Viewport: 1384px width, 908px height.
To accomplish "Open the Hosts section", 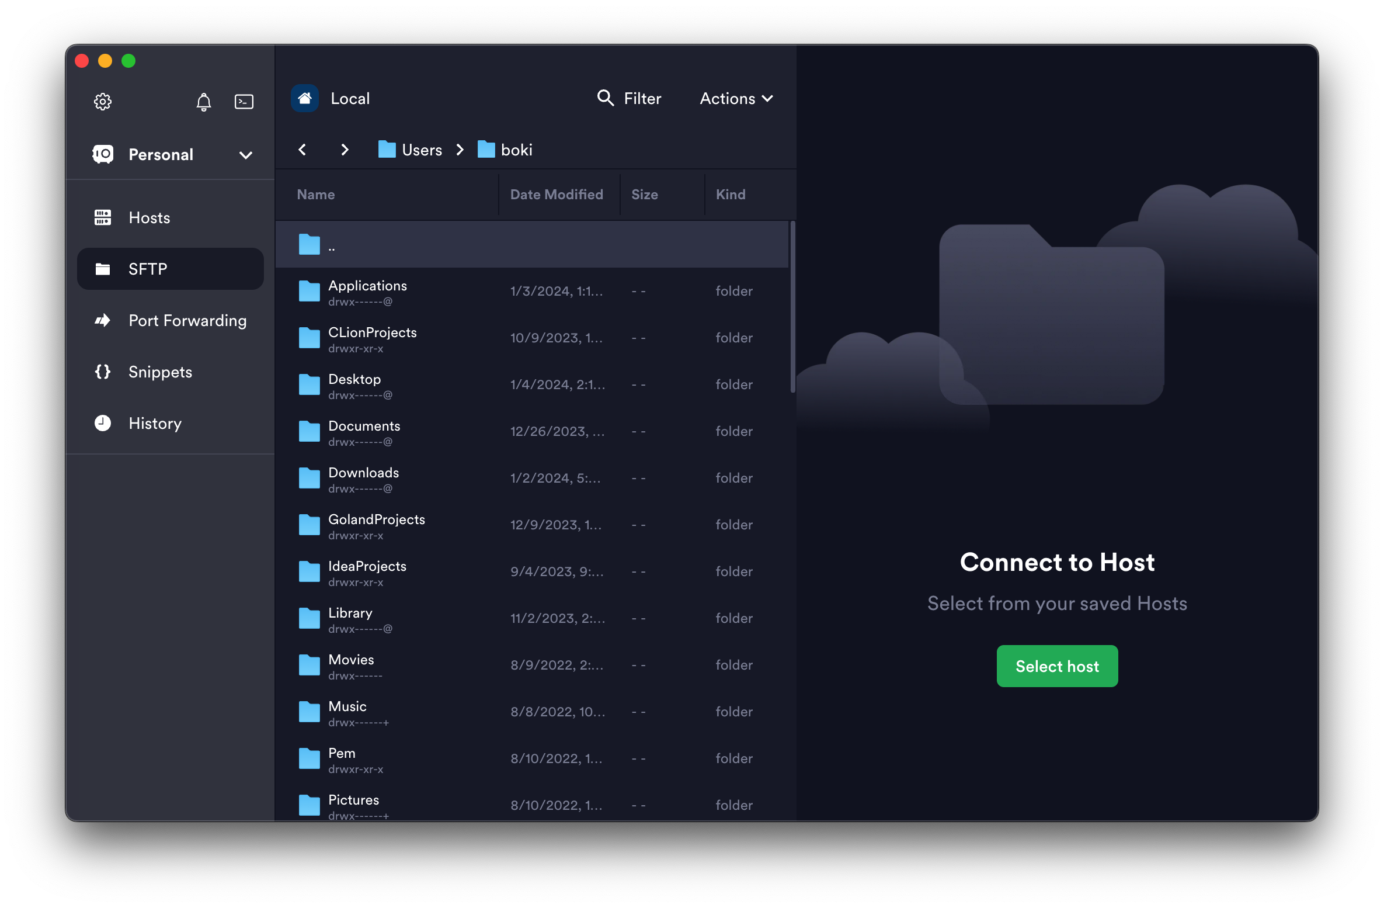I will pos(149,217).
